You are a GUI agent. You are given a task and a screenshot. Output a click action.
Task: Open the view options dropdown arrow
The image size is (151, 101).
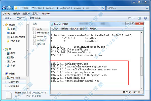click(x=133, y=18)
